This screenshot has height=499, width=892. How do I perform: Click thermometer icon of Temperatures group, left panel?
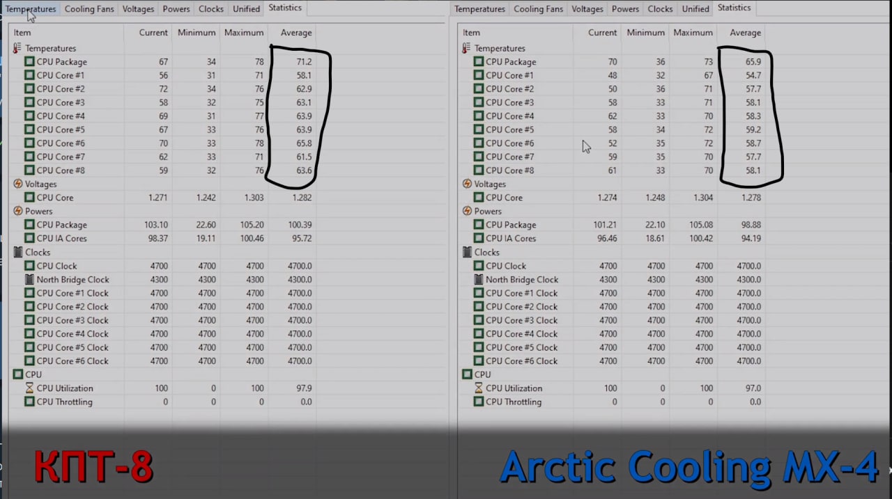point(17,48)
